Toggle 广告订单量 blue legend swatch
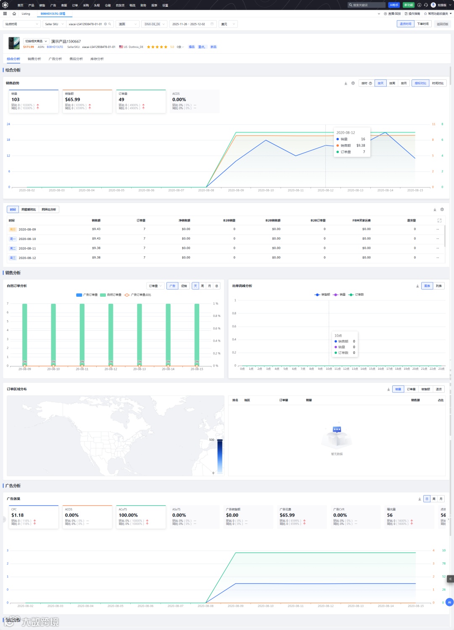 pyautogui.click(x=79, y=295)
